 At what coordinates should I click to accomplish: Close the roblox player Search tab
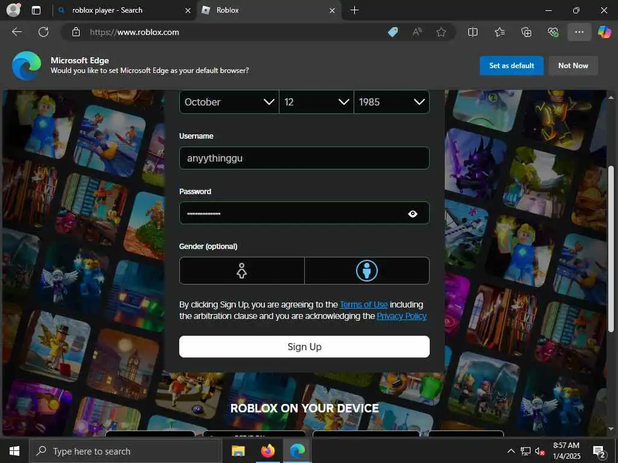pyautogui.click(x=188, y=10)
